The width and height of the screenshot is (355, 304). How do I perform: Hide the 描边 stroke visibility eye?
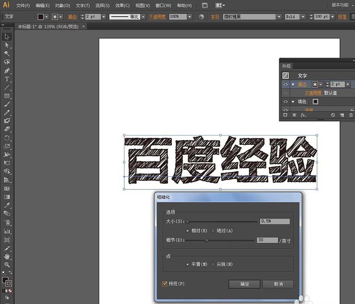tap(285, 84)
